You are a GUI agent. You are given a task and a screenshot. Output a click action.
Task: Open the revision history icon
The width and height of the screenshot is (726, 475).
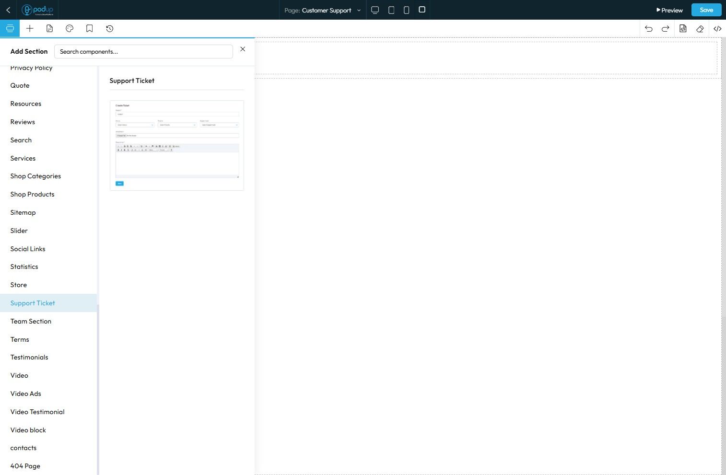tap(109, 29)
